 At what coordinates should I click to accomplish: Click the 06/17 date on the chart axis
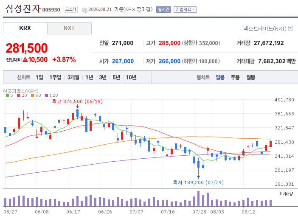pos(73,212)
